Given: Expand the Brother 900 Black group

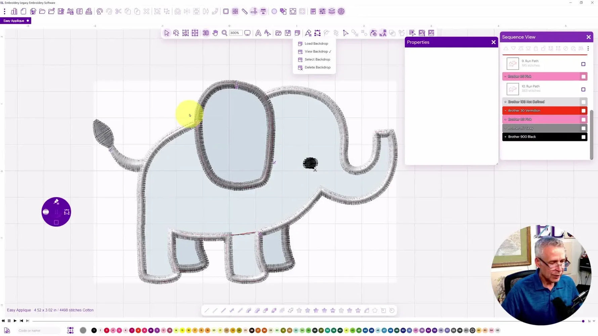Looking at the screenshot, I should click(x=505, y=137).
